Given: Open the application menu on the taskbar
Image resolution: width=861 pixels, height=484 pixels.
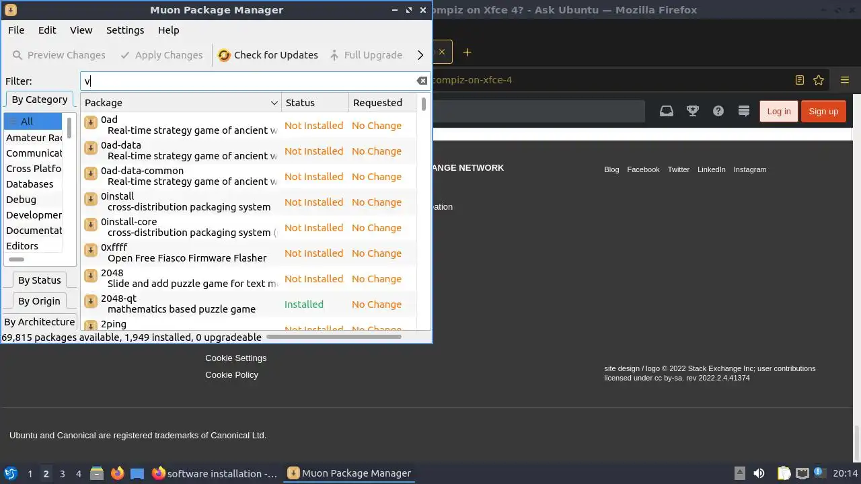Looking at the screenshot, I should [x=10, y=473].
